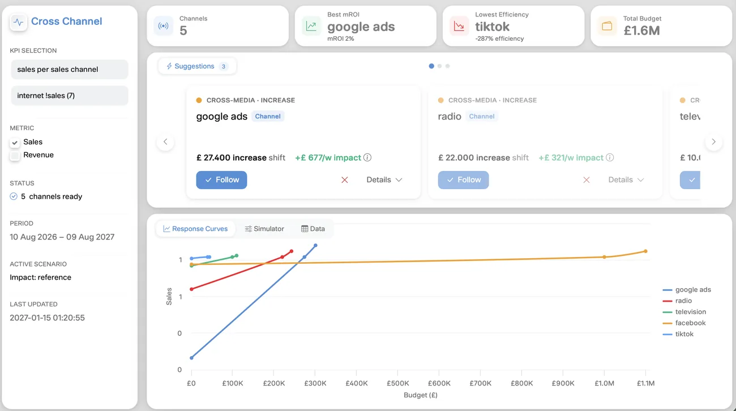The height and width of the screenshot is (411, 736).
Task: Click the Best mROI green chart icon
Action: [311, 26]
